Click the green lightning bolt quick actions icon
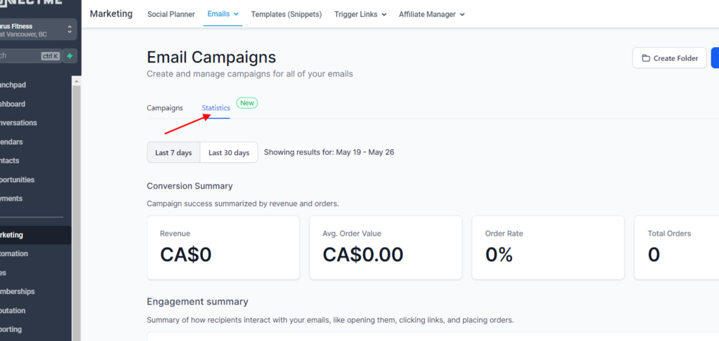This screenshot has height=341, width=719. point(70,56)
